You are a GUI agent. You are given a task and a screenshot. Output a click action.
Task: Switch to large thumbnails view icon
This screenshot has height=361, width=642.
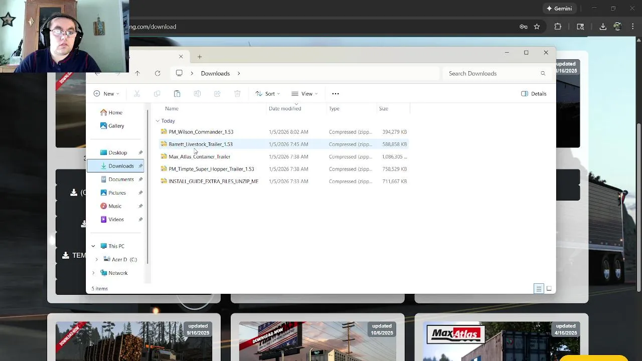coord(549,289)
